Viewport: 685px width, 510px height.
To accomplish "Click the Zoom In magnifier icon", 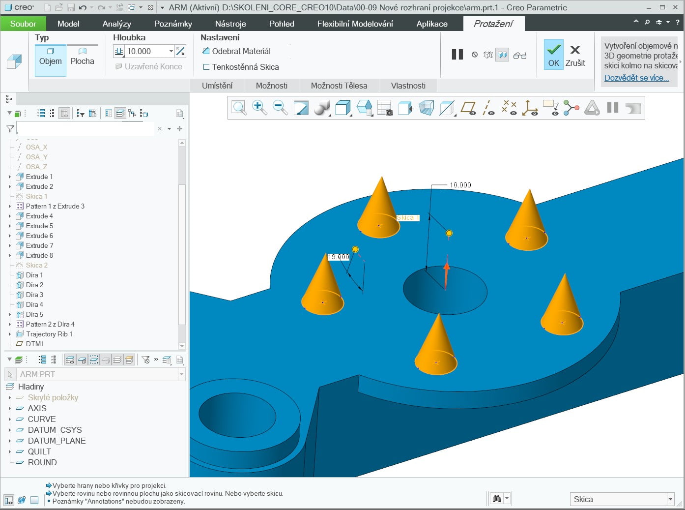I will point(259,107).
